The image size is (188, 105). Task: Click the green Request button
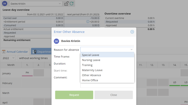tap(74, 95)
